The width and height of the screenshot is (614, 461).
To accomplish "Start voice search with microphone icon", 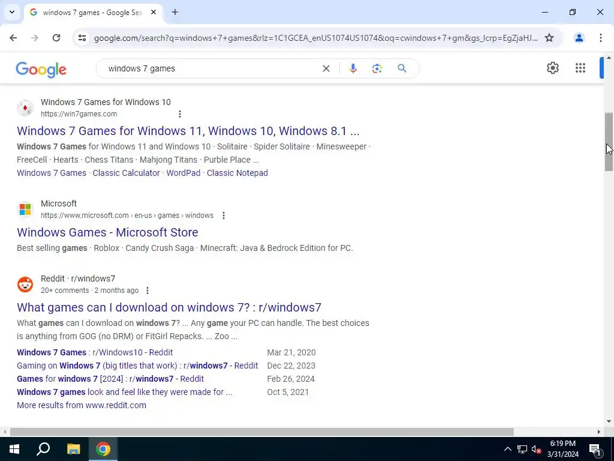I will [x=353, y=68].
